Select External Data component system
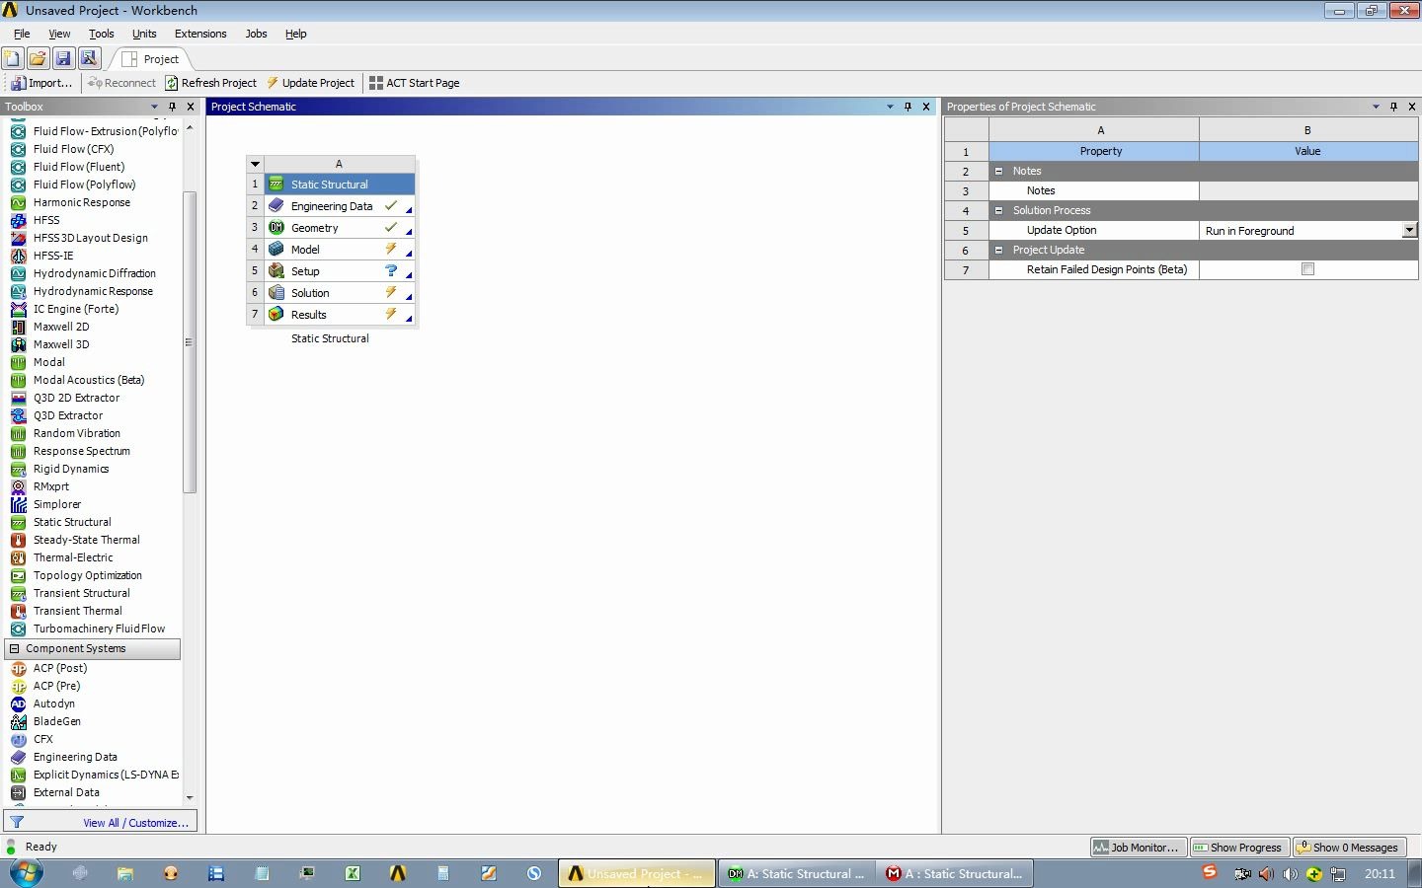This screenshot has width=1422, height=888. point(66,792)
